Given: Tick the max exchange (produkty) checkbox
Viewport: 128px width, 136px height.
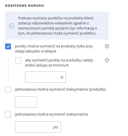Looking at the screenshot, I should click(8, 89).
